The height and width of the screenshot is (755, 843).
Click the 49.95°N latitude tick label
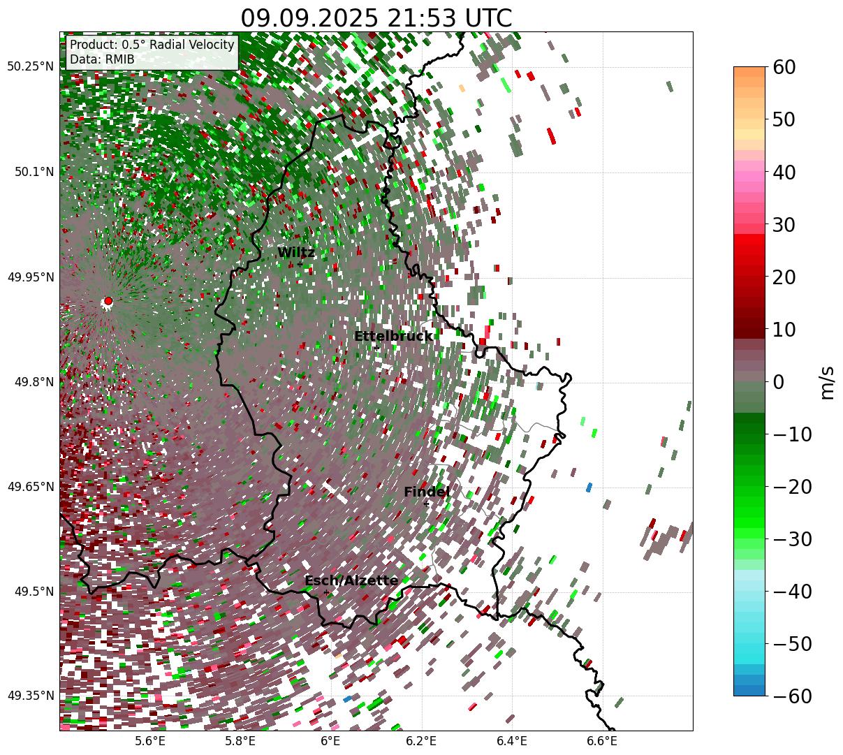pyautogui.click(x=31, y=277)
